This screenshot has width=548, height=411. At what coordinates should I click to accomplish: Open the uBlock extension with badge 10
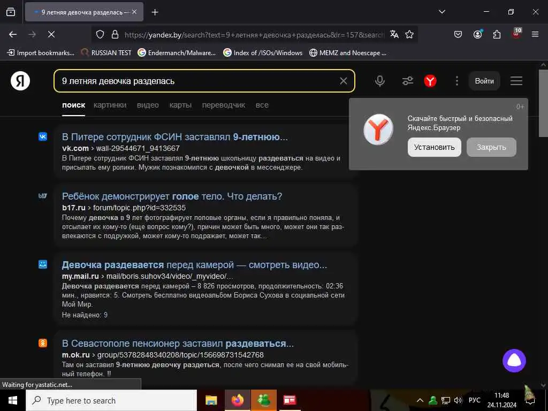point(516,34)
